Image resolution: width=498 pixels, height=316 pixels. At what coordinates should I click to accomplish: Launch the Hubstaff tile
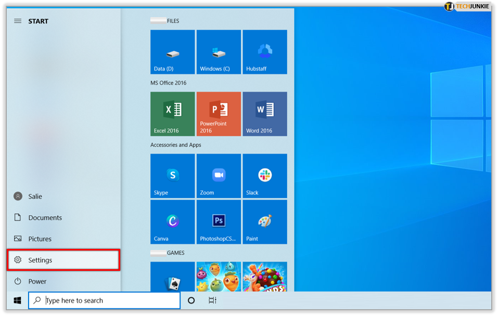point(265,52)
